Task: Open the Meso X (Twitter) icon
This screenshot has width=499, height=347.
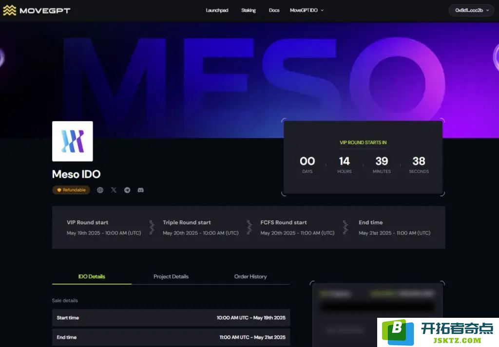Action: pyautogui.click(x=114, y=190)
